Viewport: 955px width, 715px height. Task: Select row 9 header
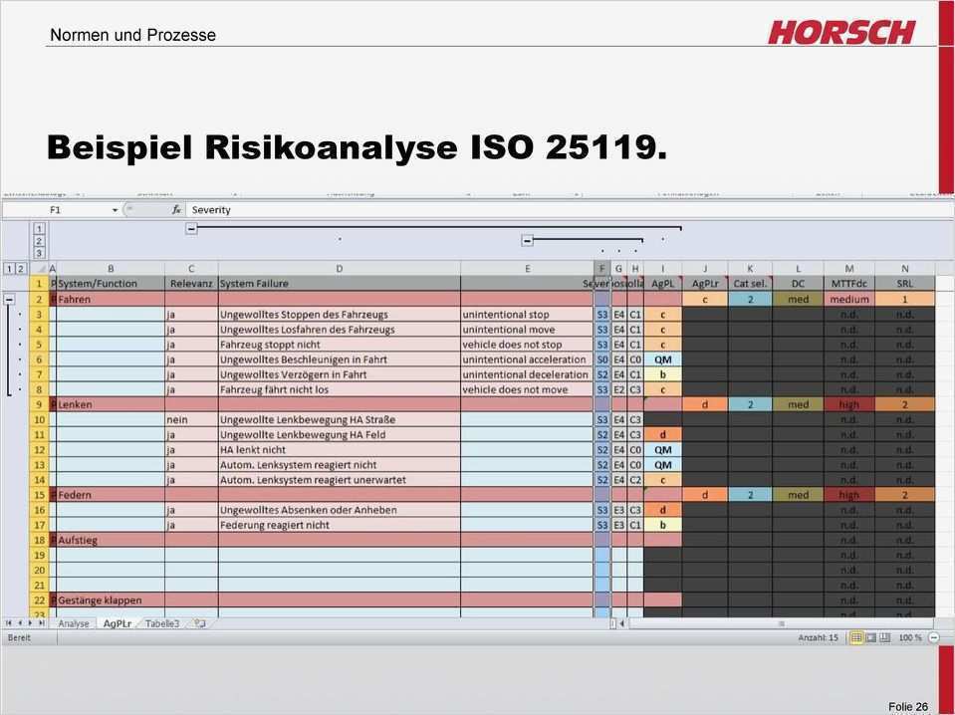[39, 404]
